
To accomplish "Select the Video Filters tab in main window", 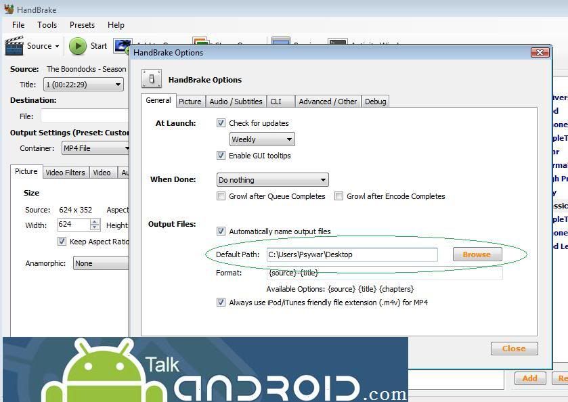I will tap(65, 173).
